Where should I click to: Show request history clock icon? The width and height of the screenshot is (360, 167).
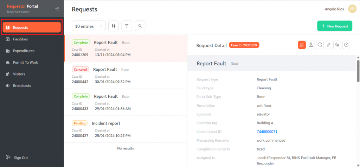coord(346,45)
